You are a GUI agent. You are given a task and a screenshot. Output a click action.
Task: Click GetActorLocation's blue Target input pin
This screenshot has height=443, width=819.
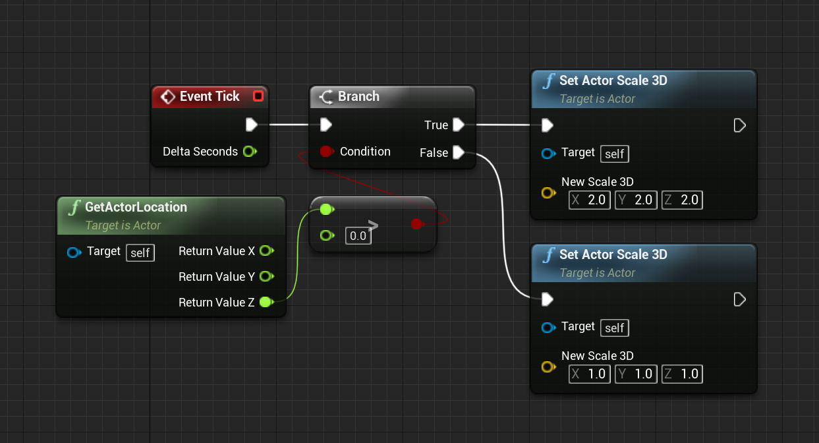tap(74, 252)
